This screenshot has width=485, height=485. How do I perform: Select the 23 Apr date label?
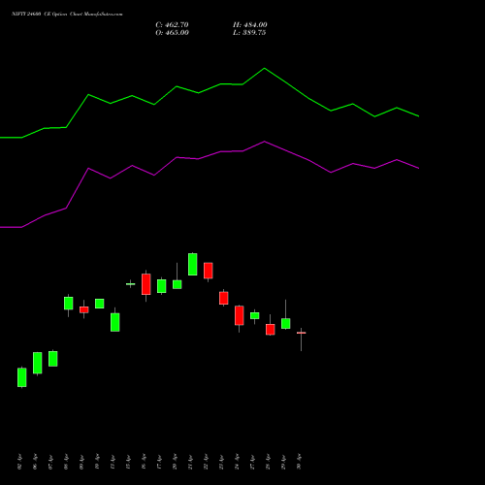[x=221, y=462]
